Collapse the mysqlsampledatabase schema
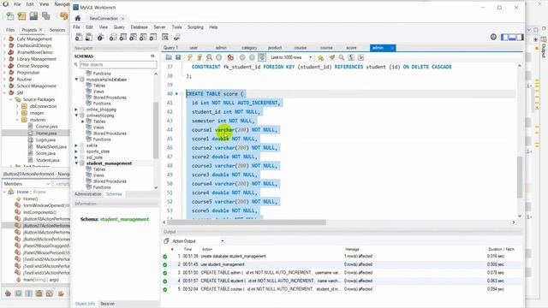Viewport: 548px width, 308px height. coord(76,80)
